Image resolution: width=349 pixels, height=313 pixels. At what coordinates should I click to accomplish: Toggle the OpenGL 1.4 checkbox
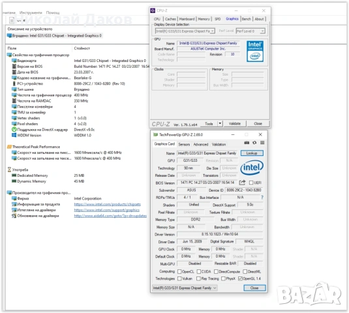click(x=240, y=278)
